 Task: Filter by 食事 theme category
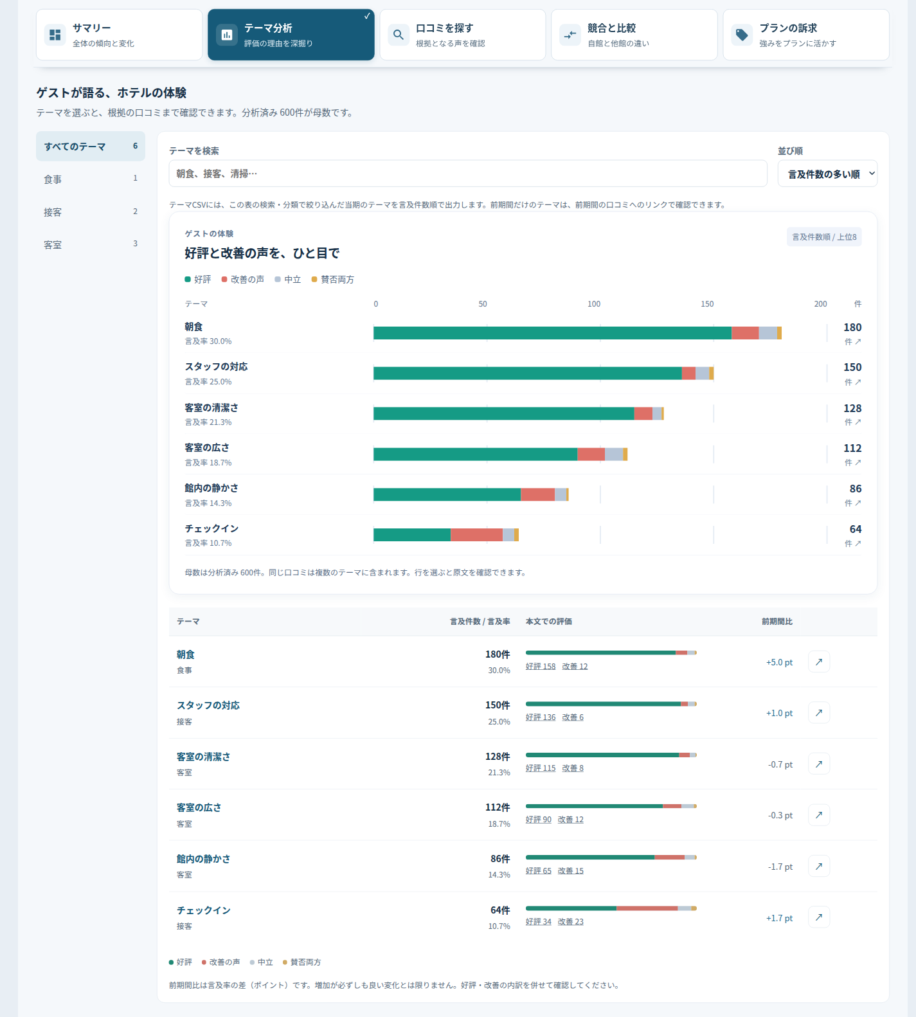[91, 179]
